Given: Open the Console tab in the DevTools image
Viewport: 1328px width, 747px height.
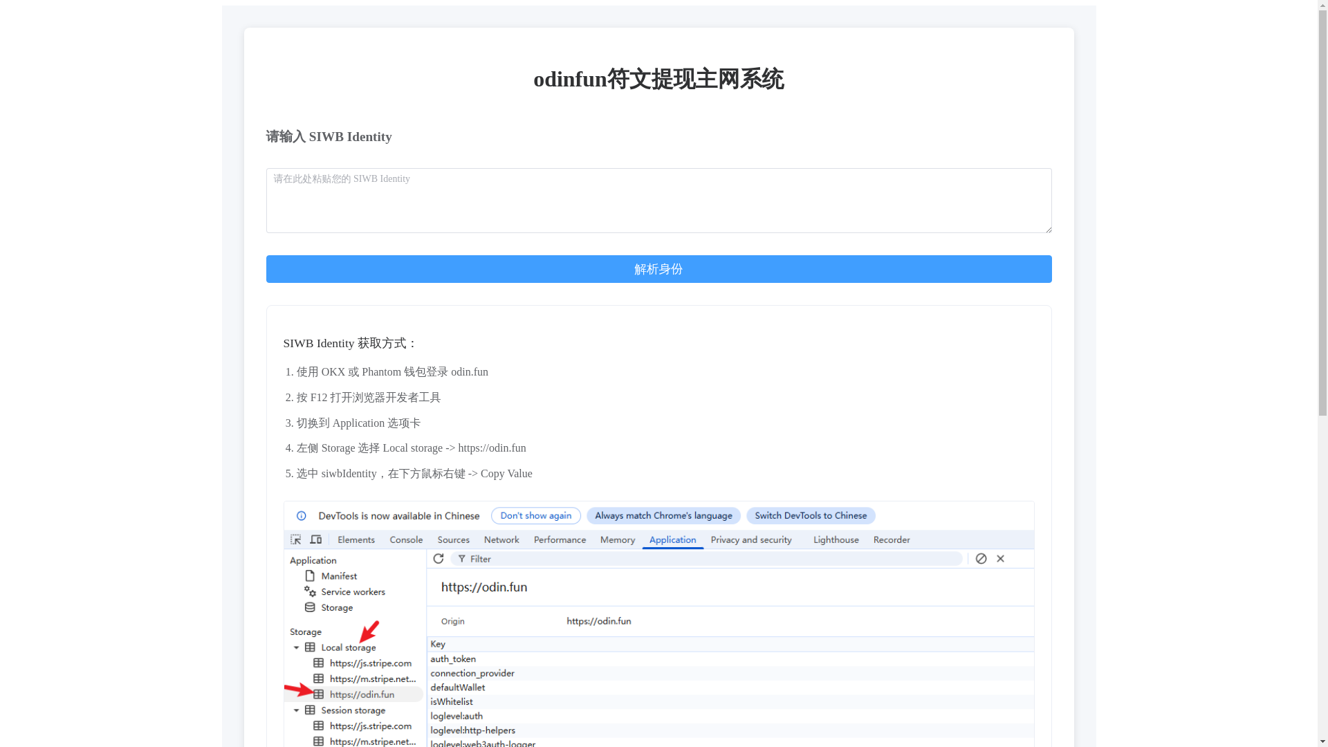Looking at the screenshot, I should click(406, 540).
